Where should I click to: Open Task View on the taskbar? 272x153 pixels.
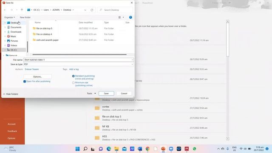pos(93,149)
